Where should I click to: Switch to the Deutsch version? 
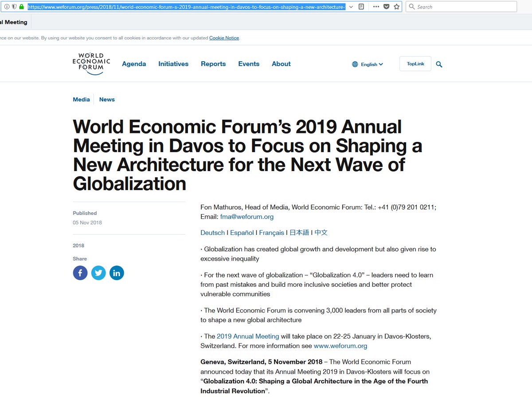(212, 233)
